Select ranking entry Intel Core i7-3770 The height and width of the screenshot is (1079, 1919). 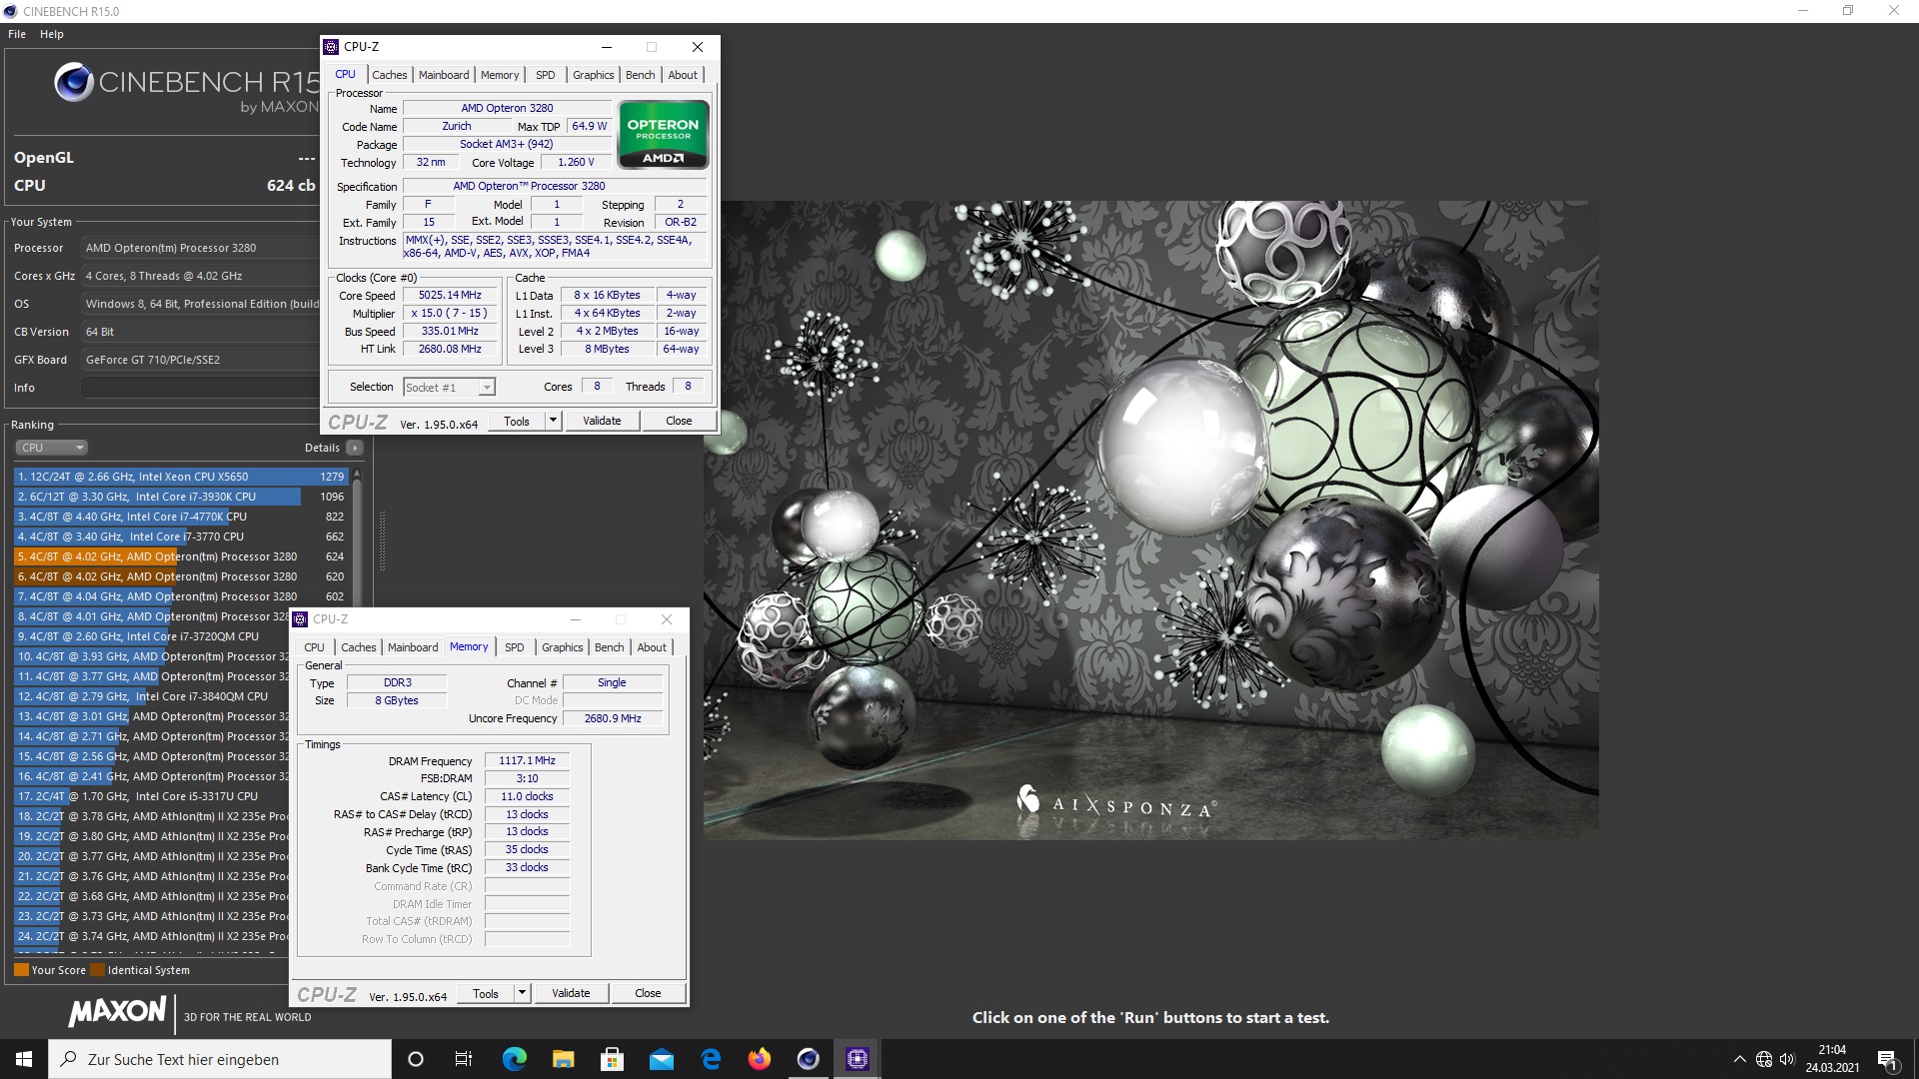tap(180, 537)
